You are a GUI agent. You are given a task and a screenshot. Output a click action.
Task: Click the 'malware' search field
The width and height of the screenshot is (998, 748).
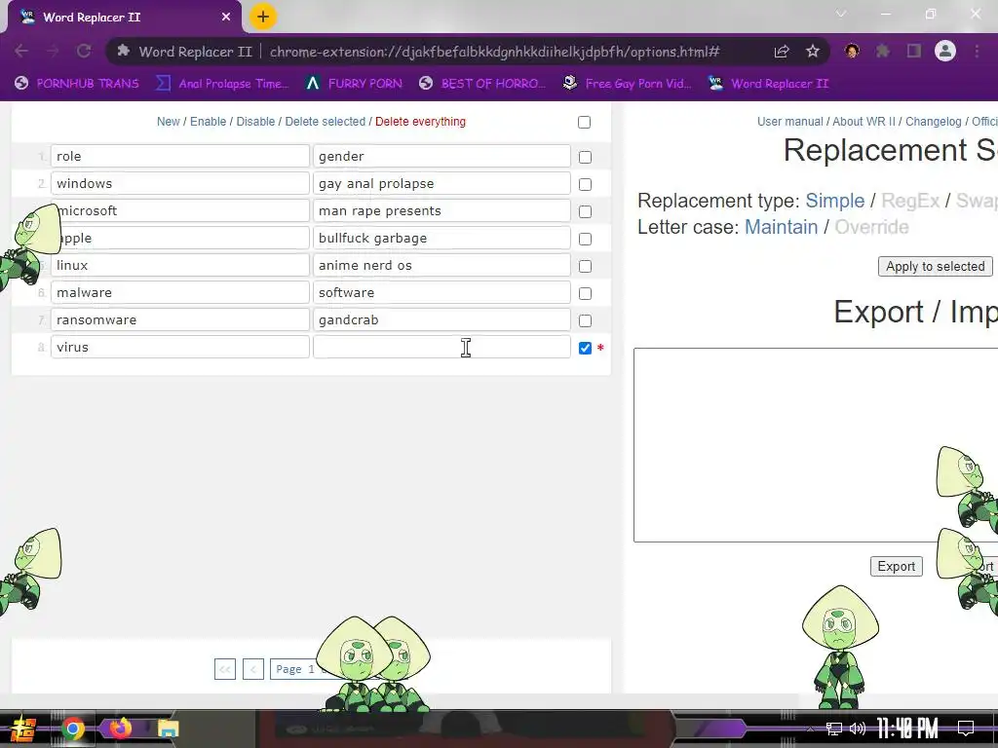click(x=180, y=292)
